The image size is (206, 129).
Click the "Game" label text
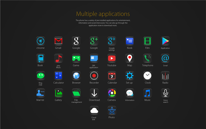tap(76, 65)
